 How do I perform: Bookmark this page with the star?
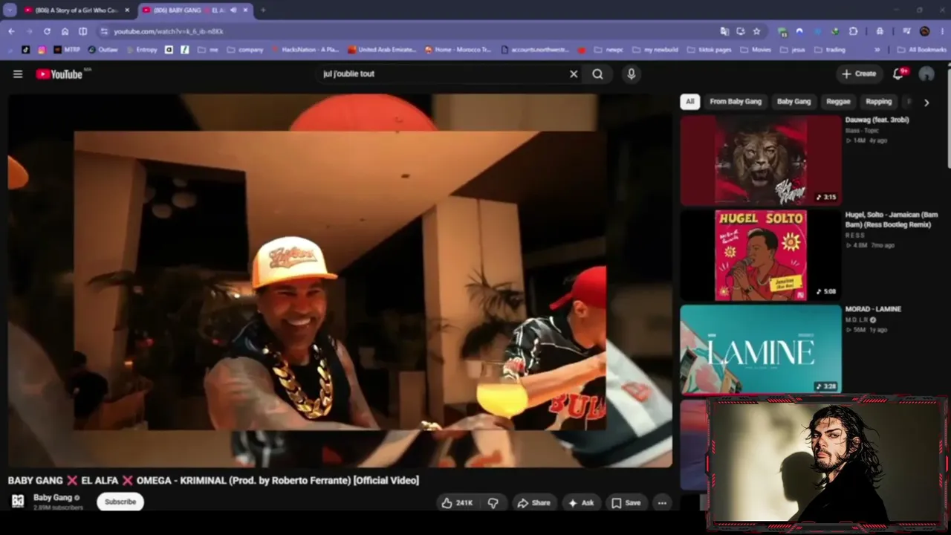point(756,31)
